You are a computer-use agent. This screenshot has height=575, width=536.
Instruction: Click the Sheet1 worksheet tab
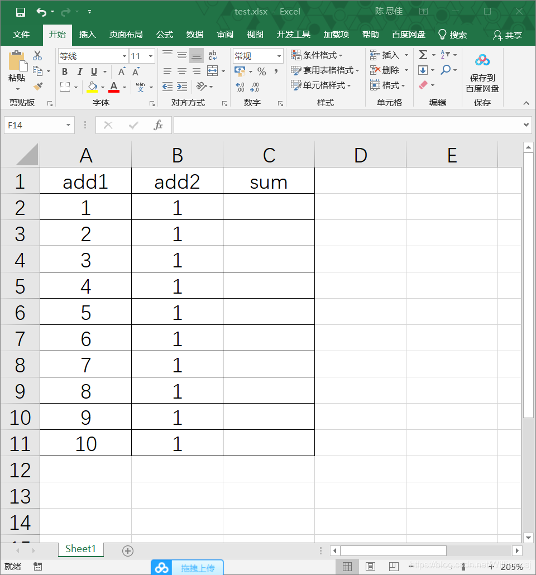point(81,549)
